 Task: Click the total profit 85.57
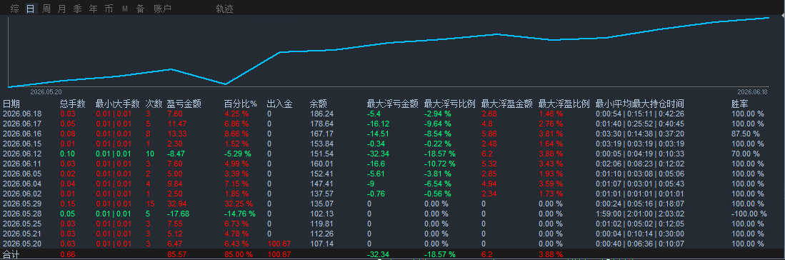pyautogui.click(x=176, y=254)
